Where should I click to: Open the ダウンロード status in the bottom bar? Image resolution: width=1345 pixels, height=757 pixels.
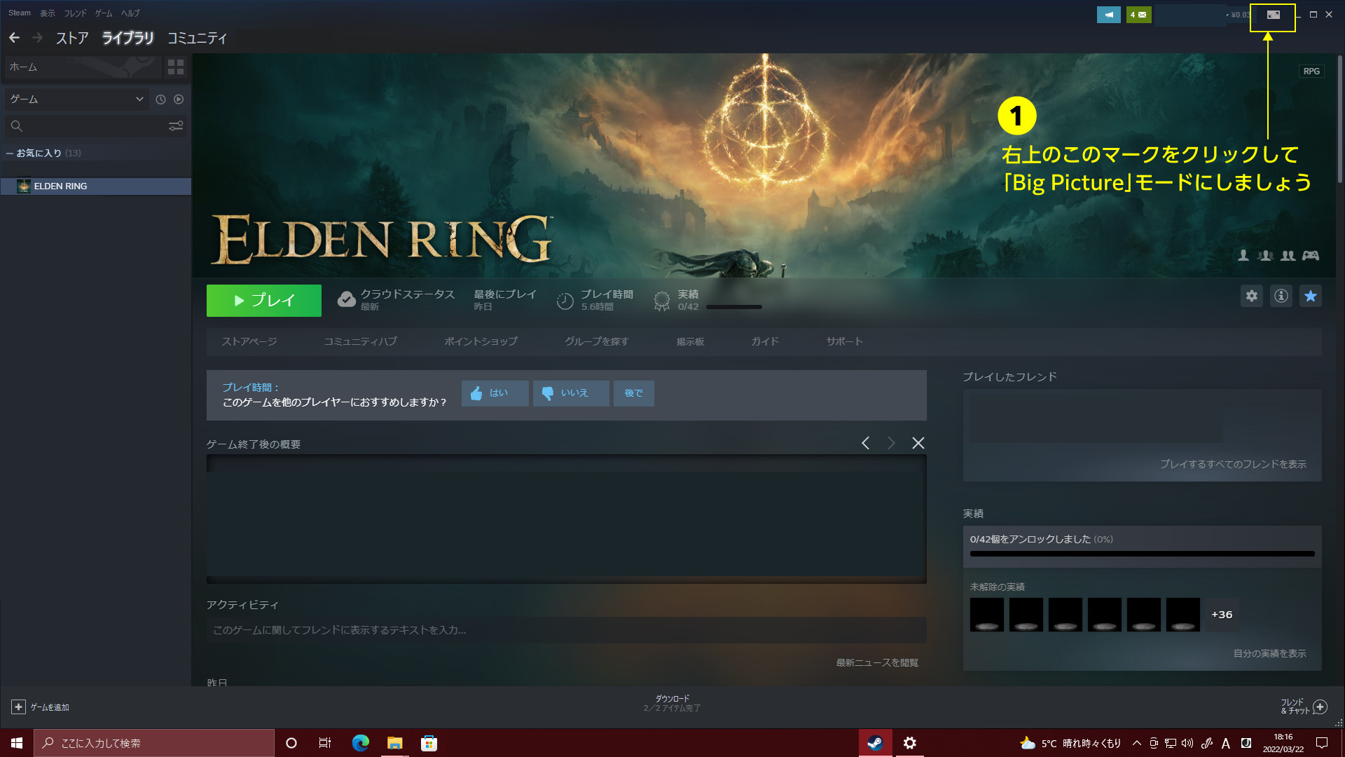pyautogui.click(x=672, y=703)
